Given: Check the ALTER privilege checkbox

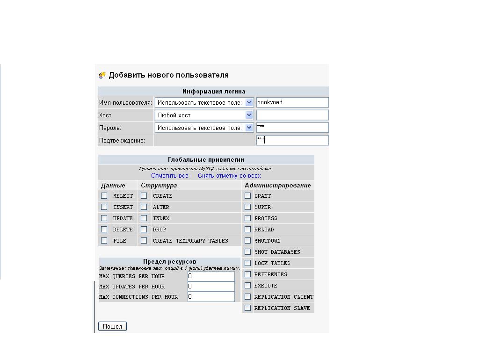Looking at the screenshot, I should click(144, 207).
